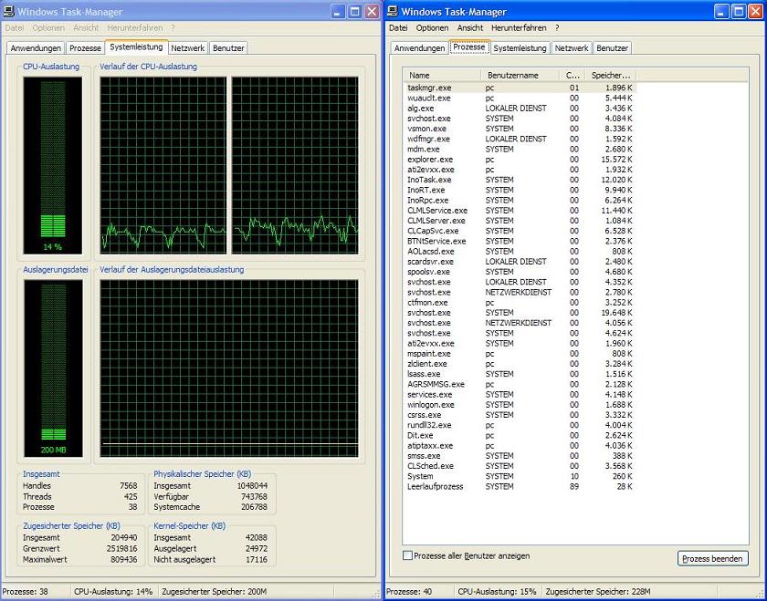Switch to Benutzer tab in the right window
This screenshot has width=767, height=601.
point(612,48)
